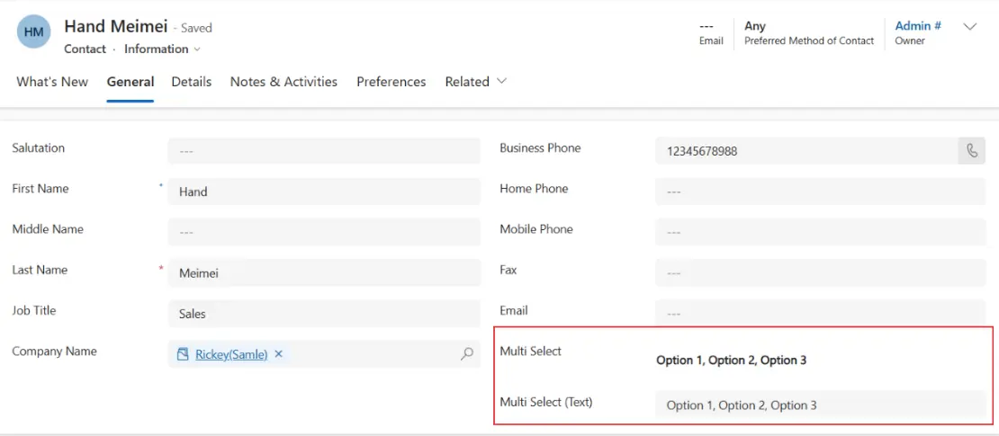999x436 pixels.
Task: Click the Business Phone field 12345678988
Action: tap(806, 151)
